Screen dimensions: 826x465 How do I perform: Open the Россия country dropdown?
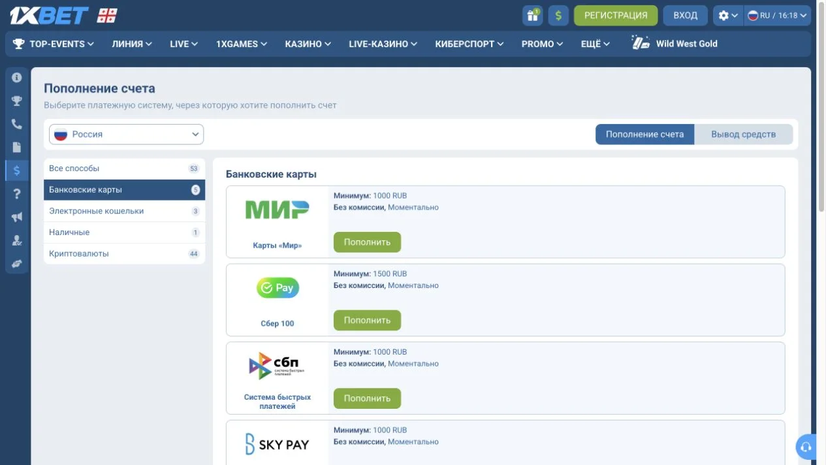pos(126,135)
